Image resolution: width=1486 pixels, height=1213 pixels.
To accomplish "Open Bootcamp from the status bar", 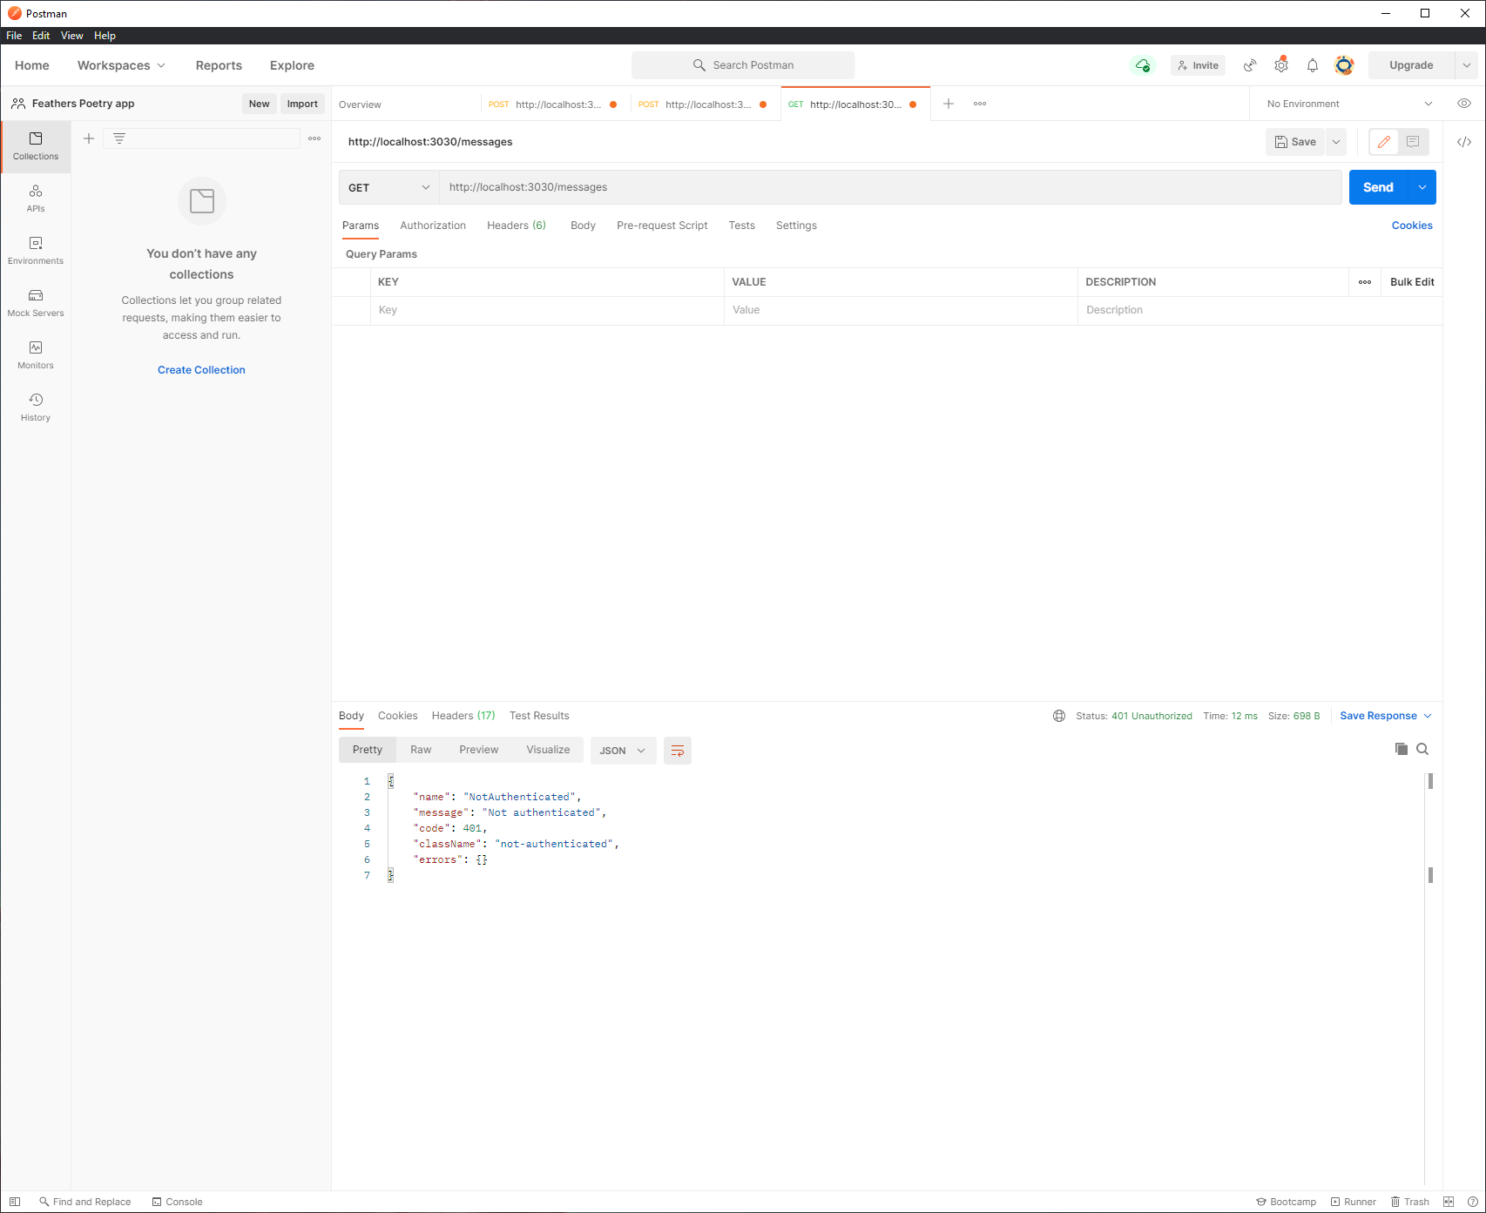I will coord(1286,1202).
